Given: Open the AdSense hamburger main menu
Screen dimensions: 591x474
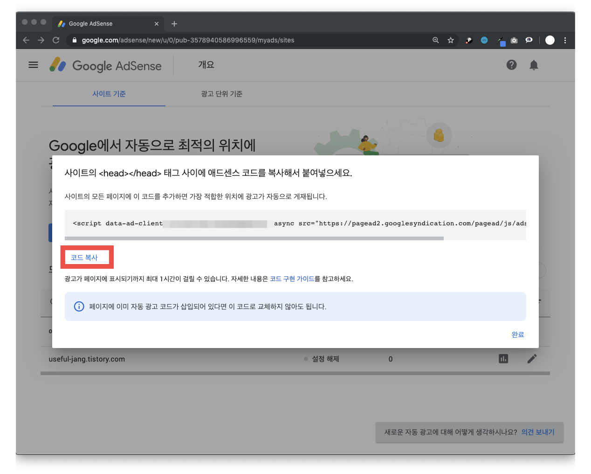Looking at the screenshot, I should (x=34, y=65).
